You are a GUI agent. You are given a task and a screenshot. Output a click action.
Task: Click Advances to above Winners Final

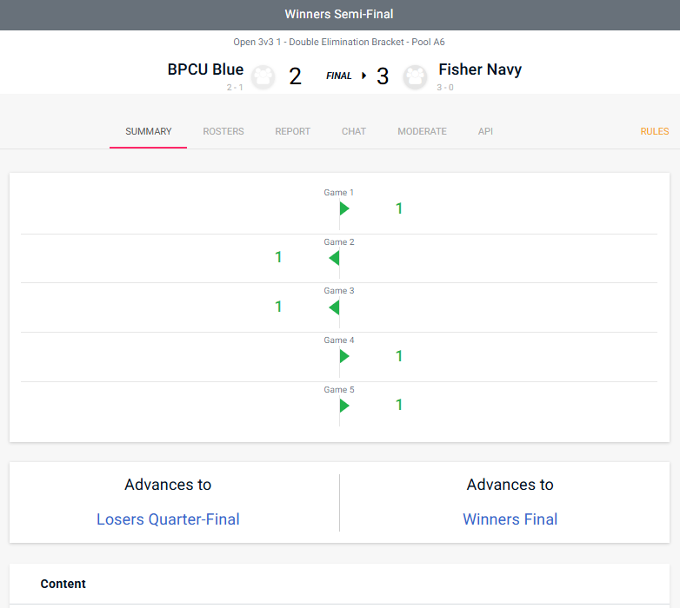510,485
